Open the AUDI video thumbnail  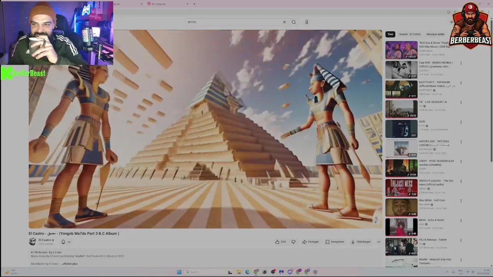[x=401, y=128]
